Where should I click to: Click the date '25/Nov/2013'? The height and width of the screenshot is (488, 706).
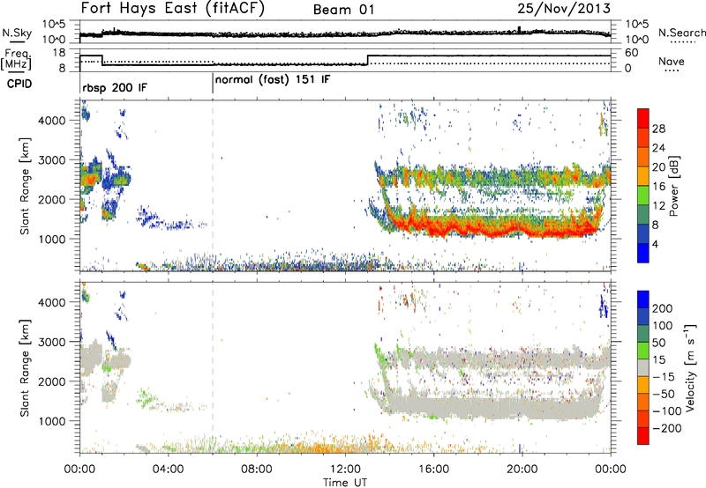tap(564, 8)
